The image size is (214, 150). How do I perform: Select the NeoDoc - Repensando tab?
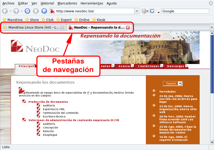pos(99,28)
